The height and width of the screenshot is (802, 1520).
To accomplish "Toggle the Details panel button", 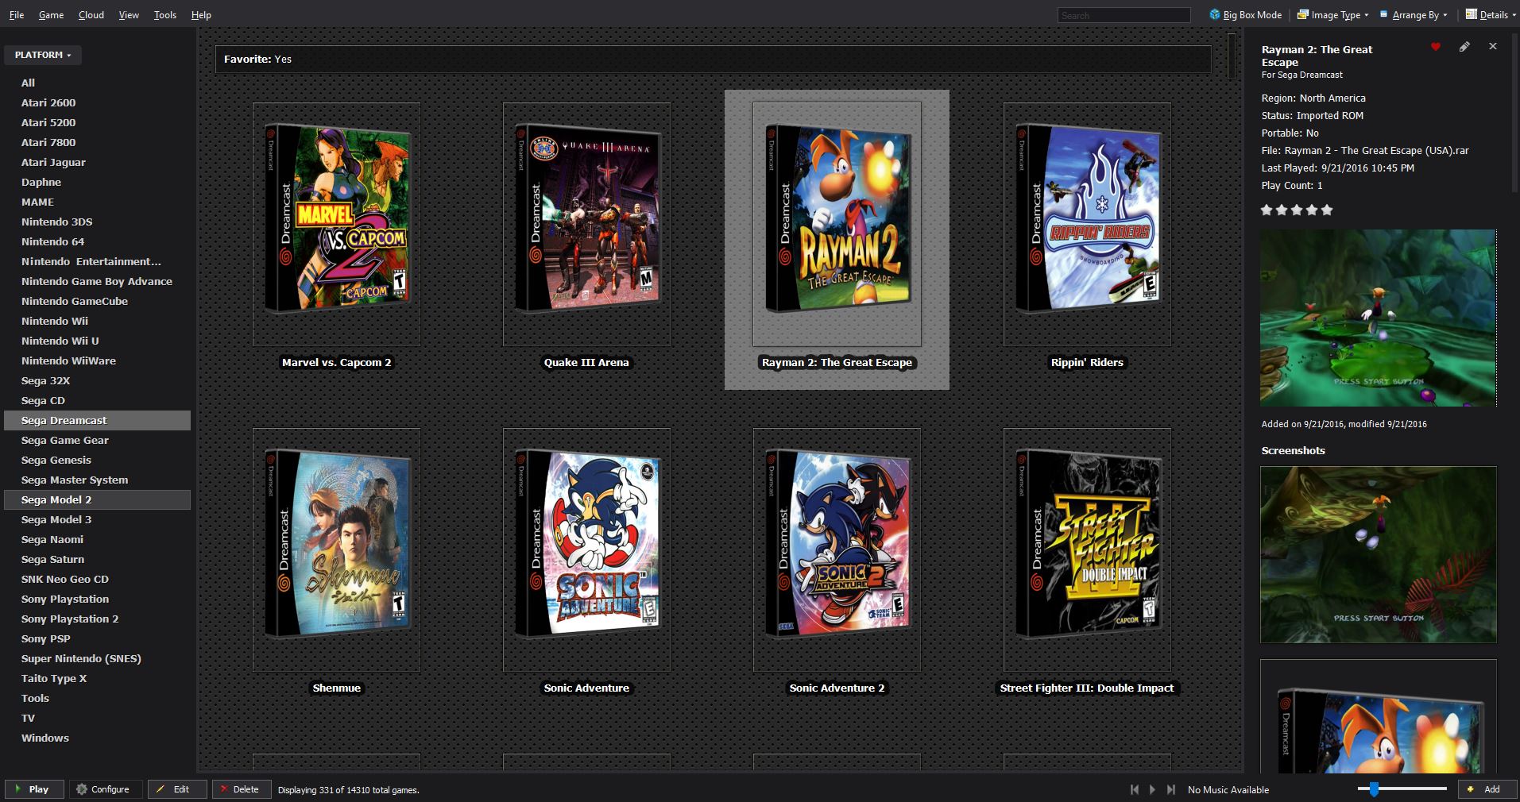I will pos(1490,14).
